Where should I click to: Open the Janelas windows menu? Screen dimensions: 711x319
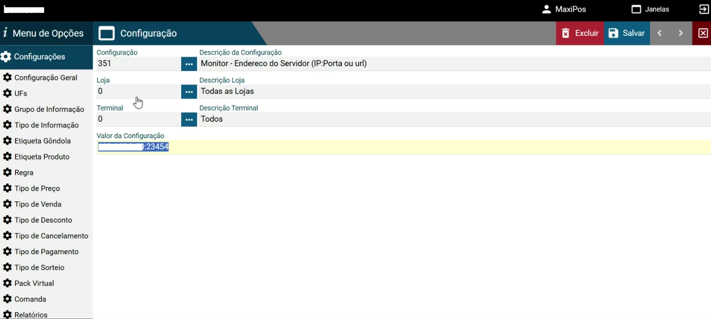pyautogui.click(x=650, y=9)
